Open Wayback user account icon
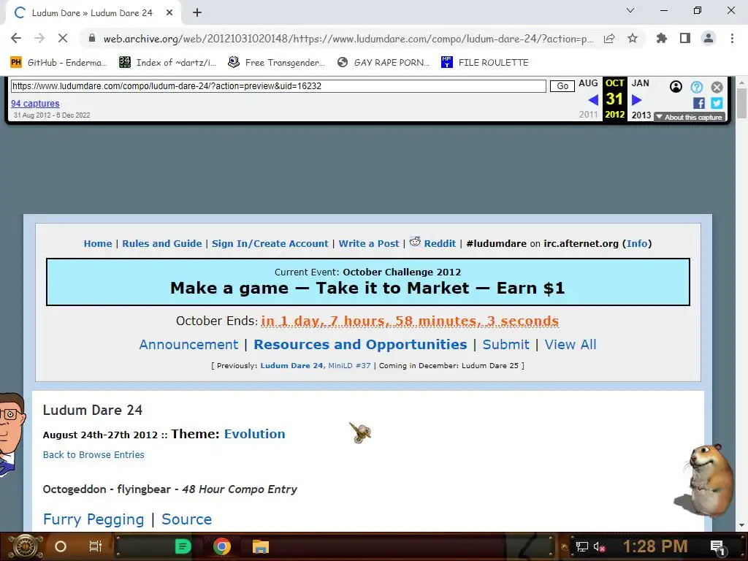Image resolution: width=748 pixels, height=561 pixels. (x=676, y=87)
